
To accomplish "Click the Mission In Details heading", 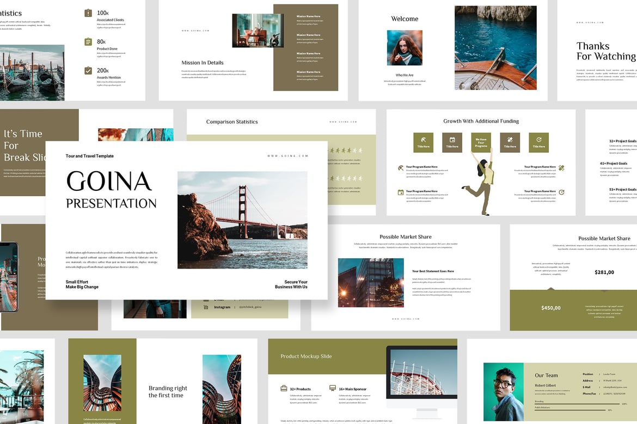I will tap(203, 63).
